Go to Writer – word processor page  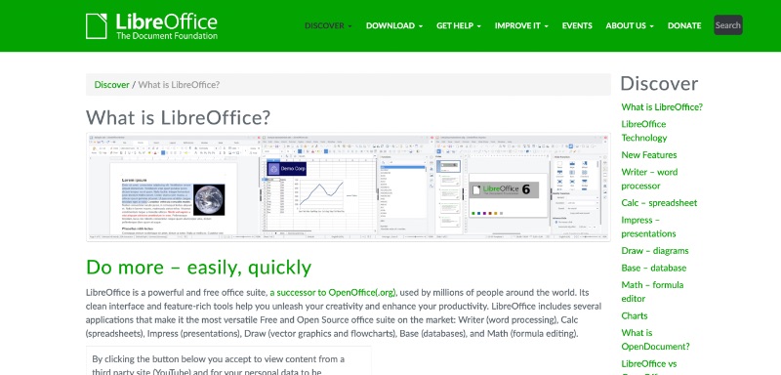coord(649,179)
